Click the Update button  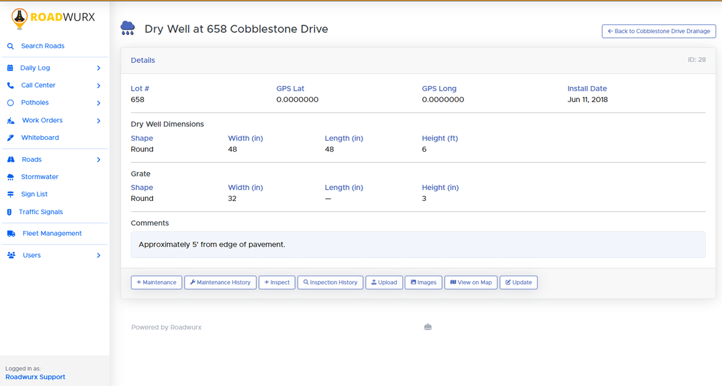(x=518, y=282)
